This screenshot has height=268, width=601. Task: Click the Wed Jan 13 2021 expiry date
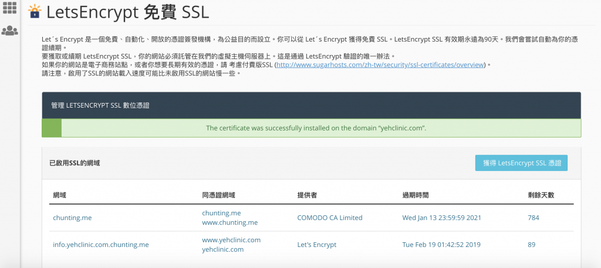(x=441, y=218)
